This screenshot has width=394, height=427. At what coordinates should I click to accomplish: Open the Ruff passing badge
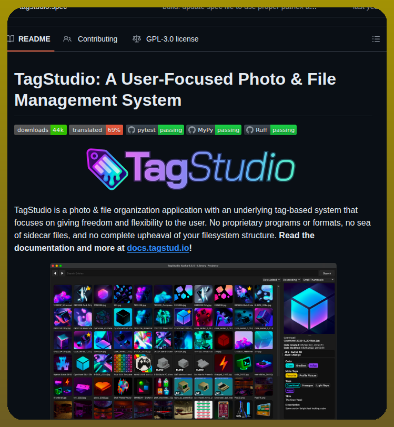270,130
